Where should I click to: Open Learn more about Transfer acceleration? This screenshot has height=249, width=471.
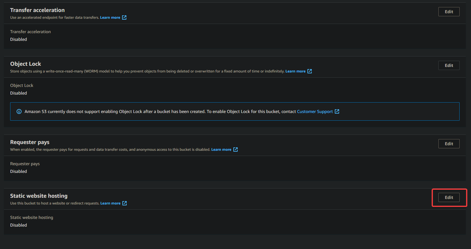110,18
